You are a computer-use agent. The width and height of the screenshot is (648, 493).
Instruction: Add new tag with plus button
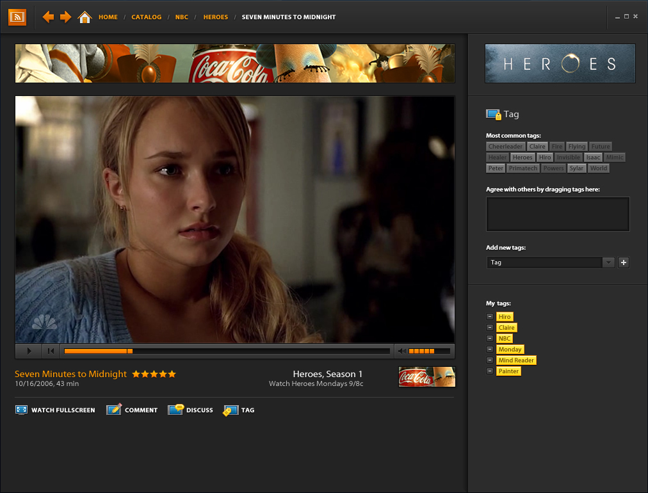[624, 263]
